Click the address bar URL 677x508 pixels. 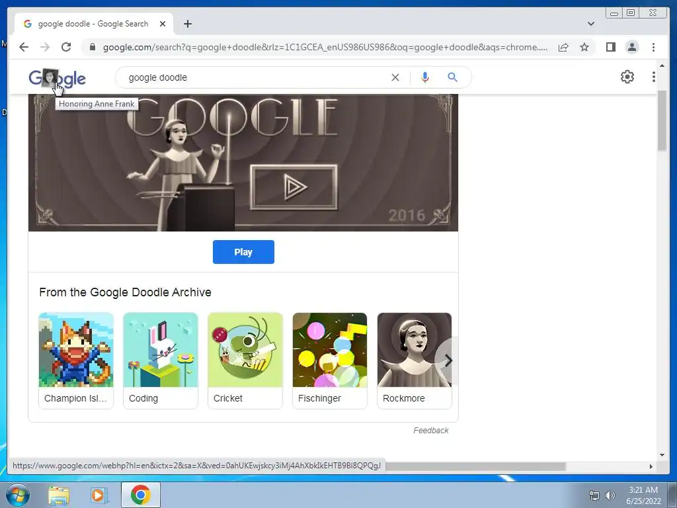[325, 47]
